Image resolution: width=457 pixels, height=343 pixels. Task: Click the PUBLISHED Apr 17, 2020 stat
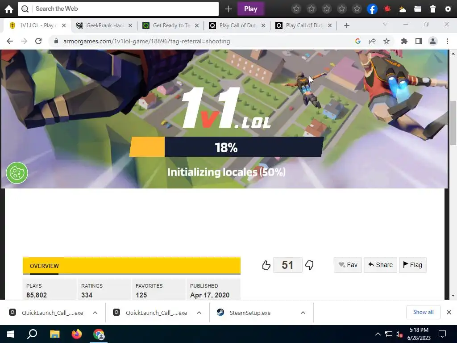point(213,290)
